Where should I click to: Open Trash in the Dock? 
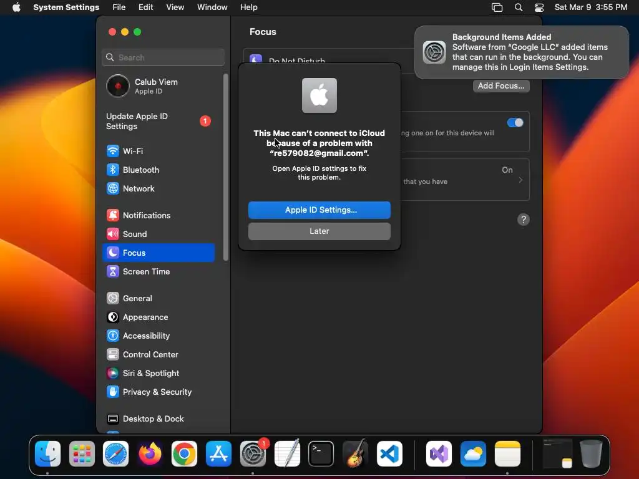tap(591, 454)
